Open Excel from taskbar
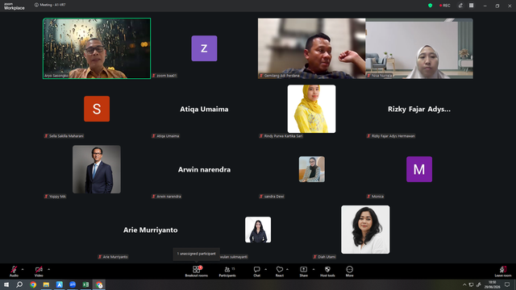Screen dimensions: 516x290 click(85, 284)
